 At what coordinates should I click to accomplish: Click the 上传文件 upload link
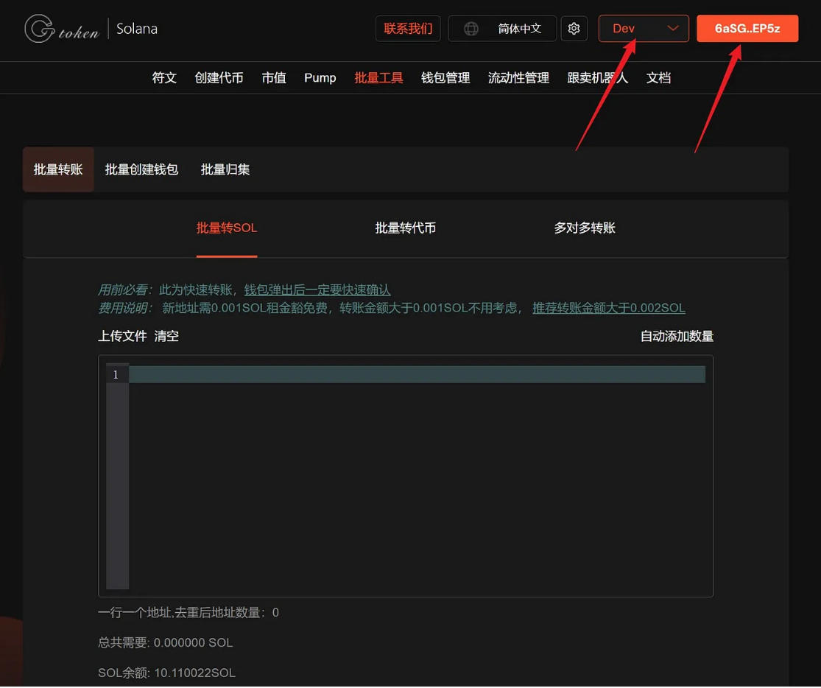pyautogui.click(x=122, y=336)
